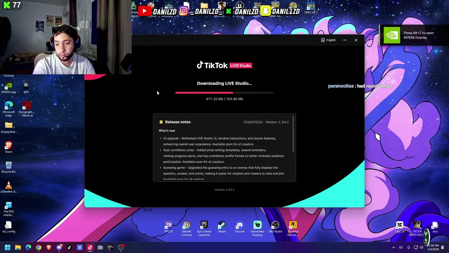The image size is (449, 253).
Task: Select the a35be9b4-d... VLC file
Action: 9,187
